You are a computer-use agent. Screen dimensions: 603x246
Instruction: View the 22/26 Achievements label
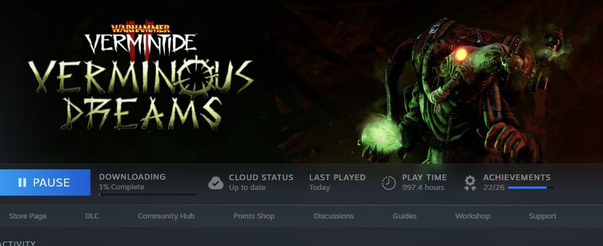pos(517,182)
